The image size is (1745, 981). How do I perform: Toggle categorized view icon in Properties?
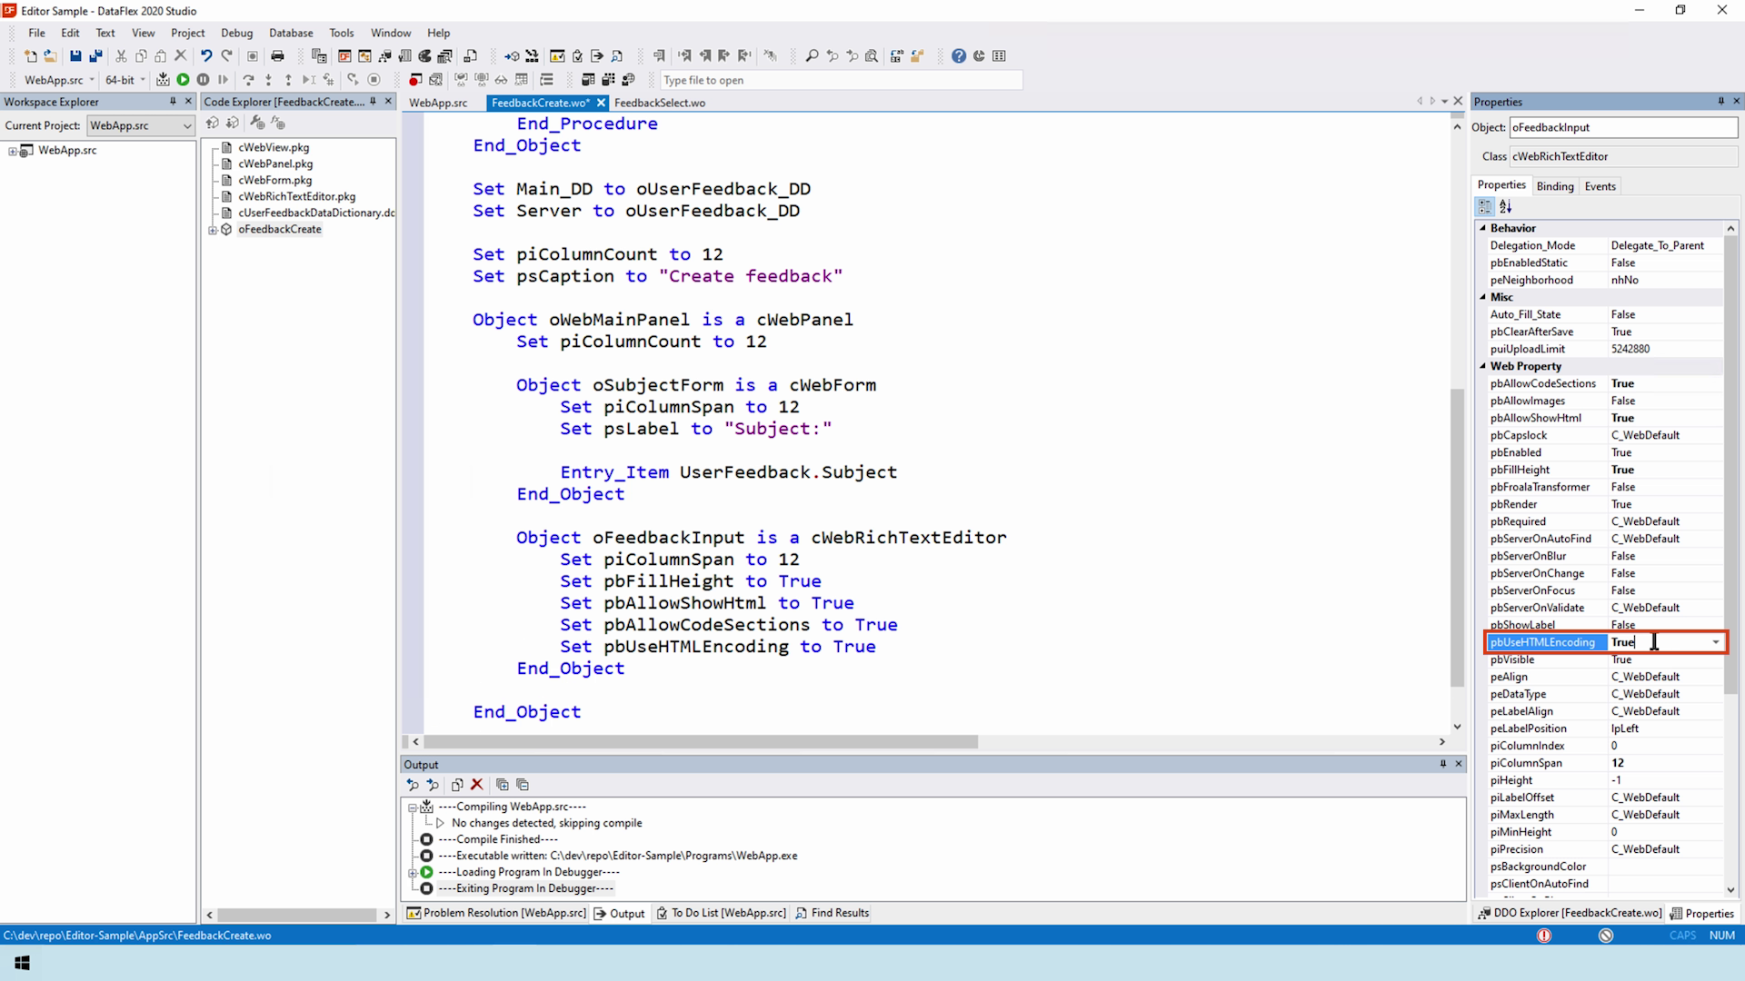1485,207
